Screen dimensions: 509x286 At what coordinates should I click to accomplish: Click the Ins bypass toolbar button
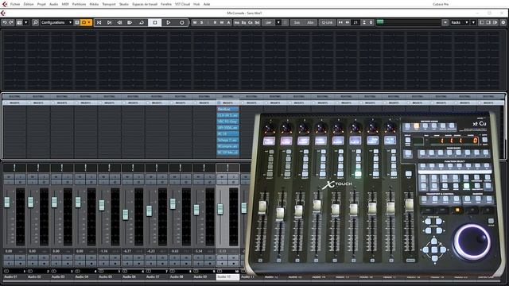[x=237, y=22]
